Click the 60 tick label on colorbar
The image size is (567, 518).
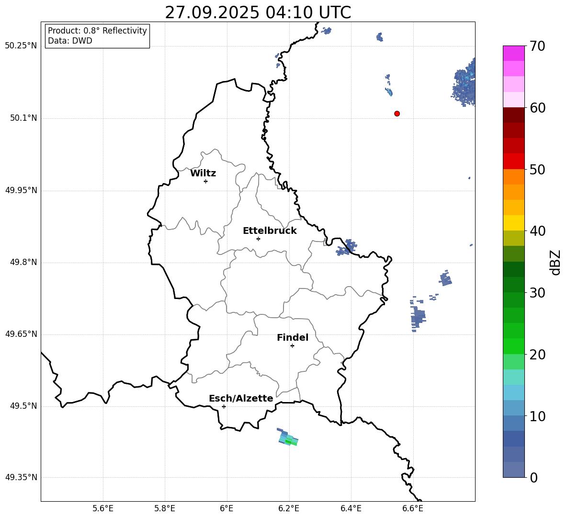tap(537, 108)
